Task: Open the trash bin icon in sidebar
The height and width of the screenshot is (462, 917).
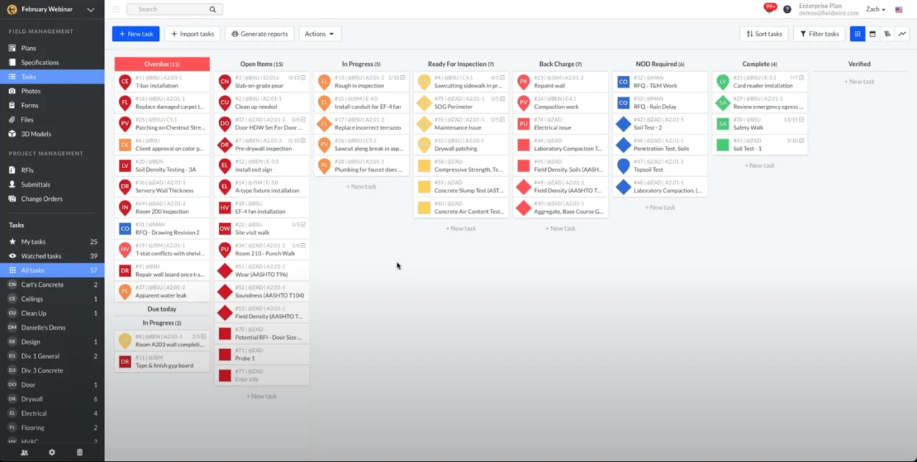Action: coord(80,452)
